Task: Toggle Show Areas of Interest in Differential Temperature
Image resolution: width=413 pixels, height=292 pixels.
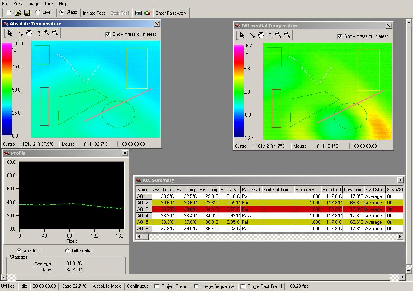Action: pos(340,36)
